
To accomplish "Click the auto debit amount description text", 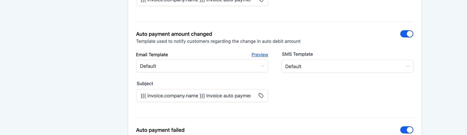I will [x=218, y=41].
